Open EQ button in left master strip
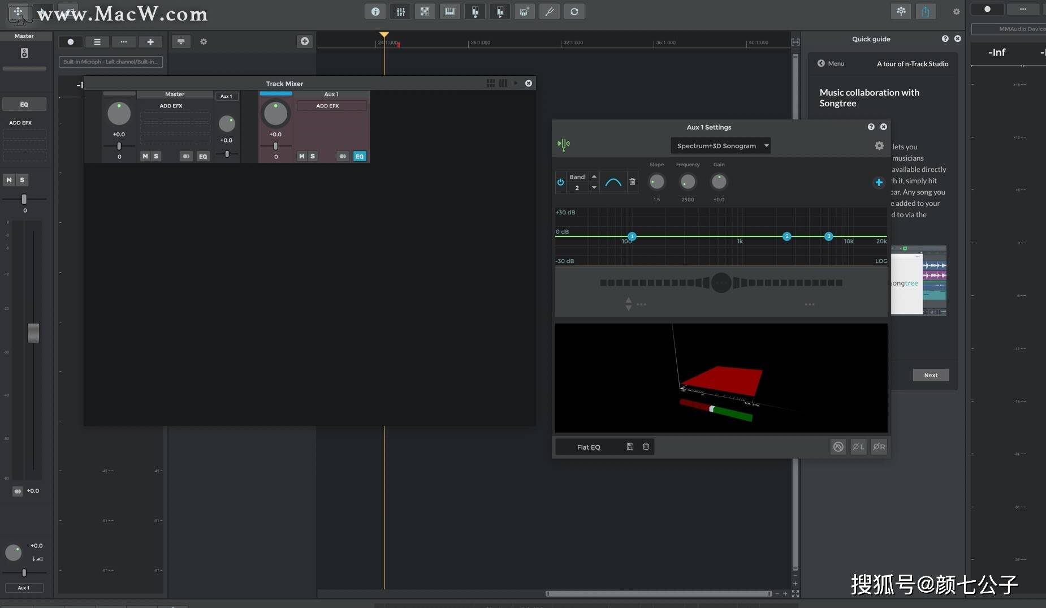This screenshot has width=1046, height=608. (x=24, y=105)
